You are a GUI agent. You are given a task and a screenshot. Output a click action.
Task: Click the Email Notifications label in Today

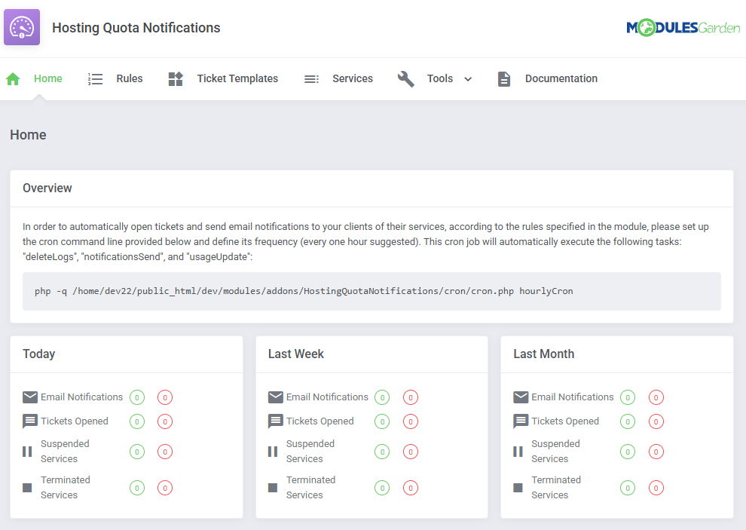click(82, 397)
